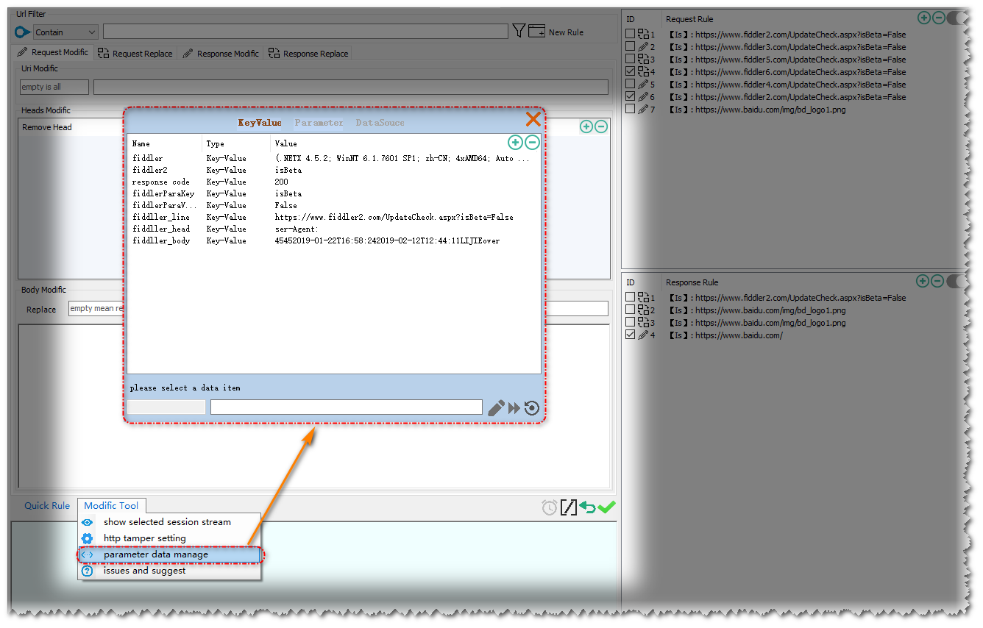Image resolution: width=983 pixels, height=628 pixels.
Task: Open the Quick Rule tab
Action: pyautogui.click(x=47, y=505)
